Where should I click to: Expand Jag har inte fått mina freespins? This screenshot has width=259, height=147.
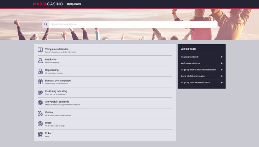coord(222,76)
